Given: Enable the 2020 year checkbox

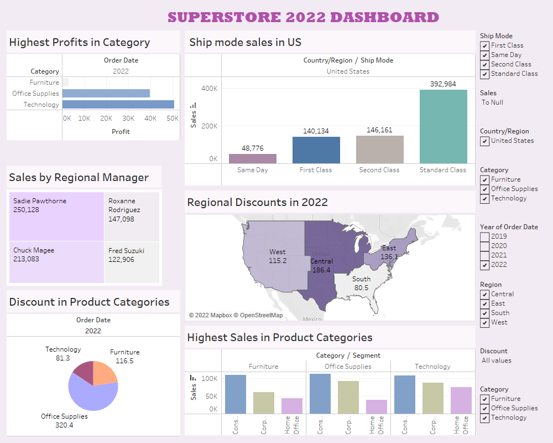Looking at the screenshot, I should 484,246.
